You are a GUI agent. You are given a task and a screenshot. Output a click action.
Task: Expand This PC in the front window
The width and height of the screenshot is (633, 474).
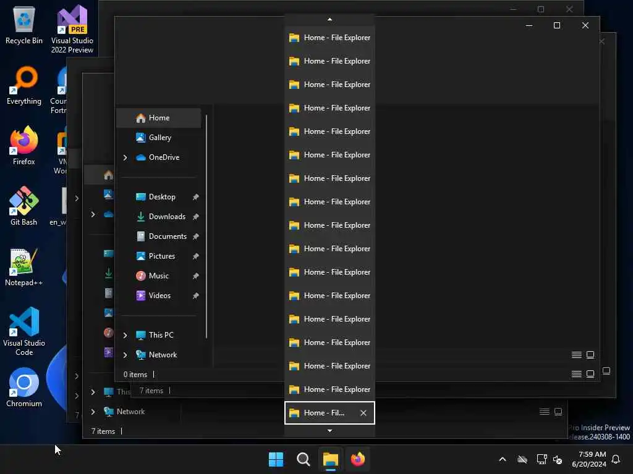(125, 335)
